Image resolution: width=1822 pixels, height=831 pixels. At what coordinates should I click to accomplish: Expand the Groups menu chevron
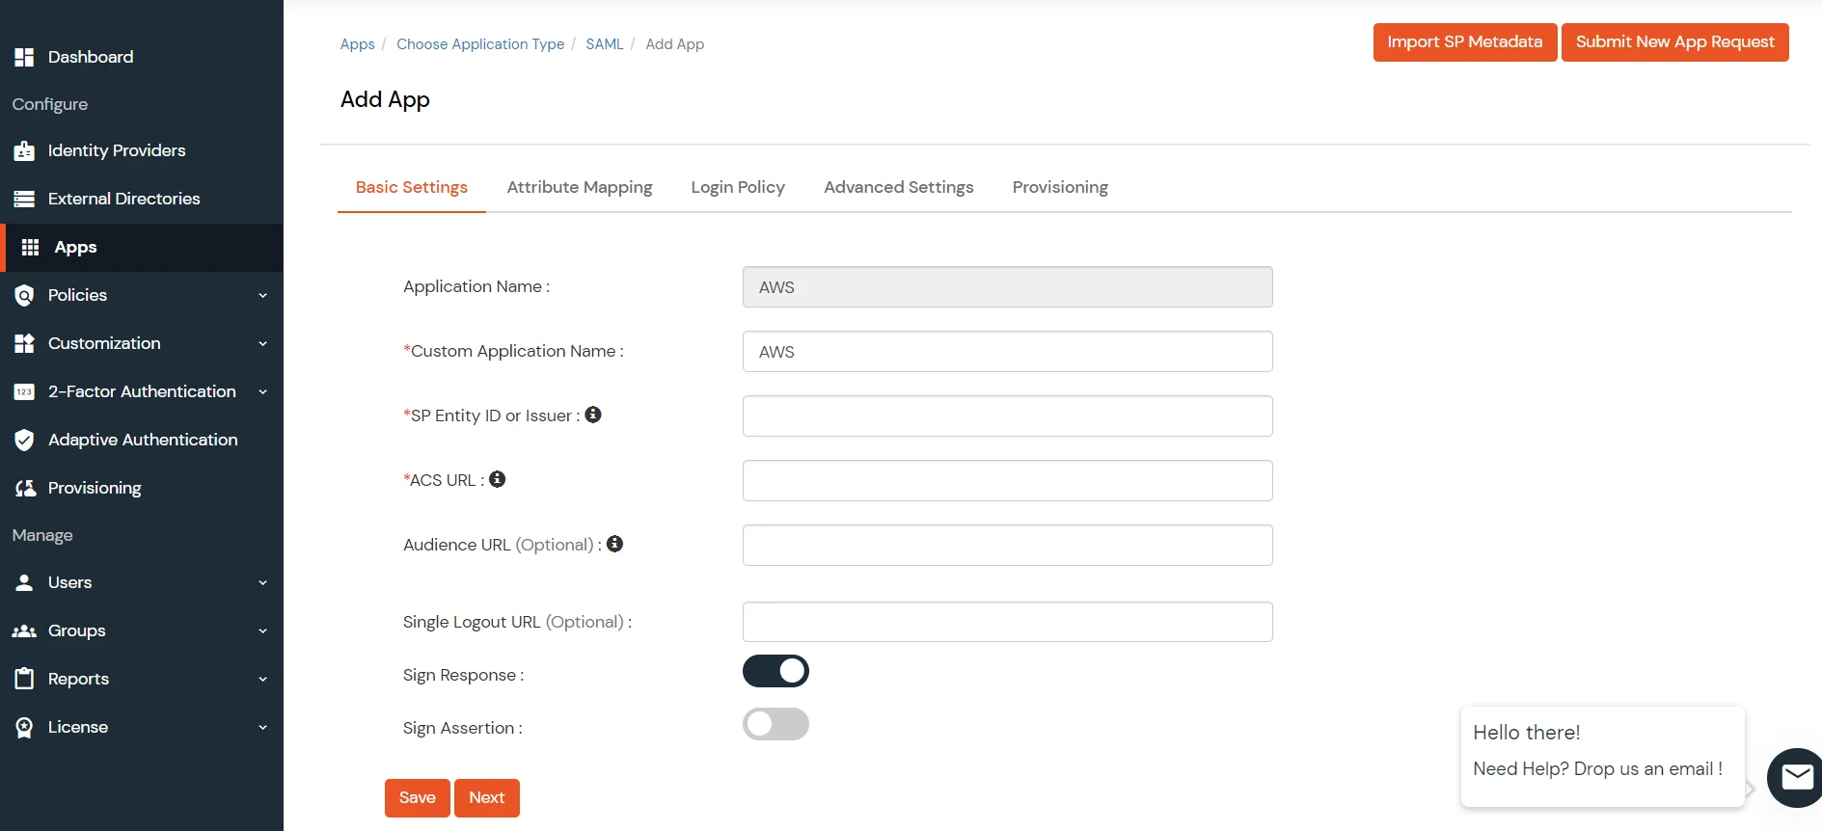click(262, 631)
